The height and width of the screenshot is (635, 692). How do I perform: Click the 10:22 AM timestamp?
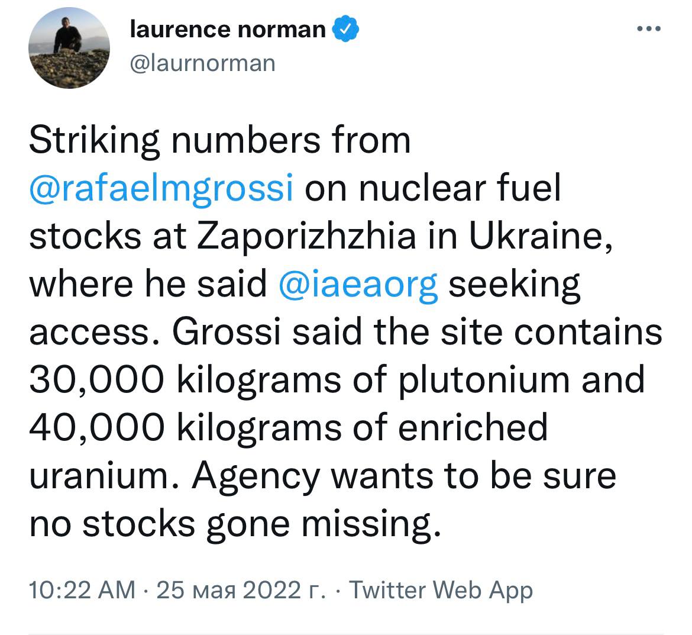82,590
